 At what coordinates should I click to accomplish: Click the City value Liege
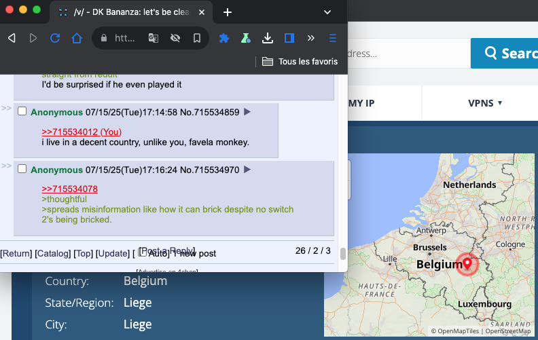tap(138, 324)
